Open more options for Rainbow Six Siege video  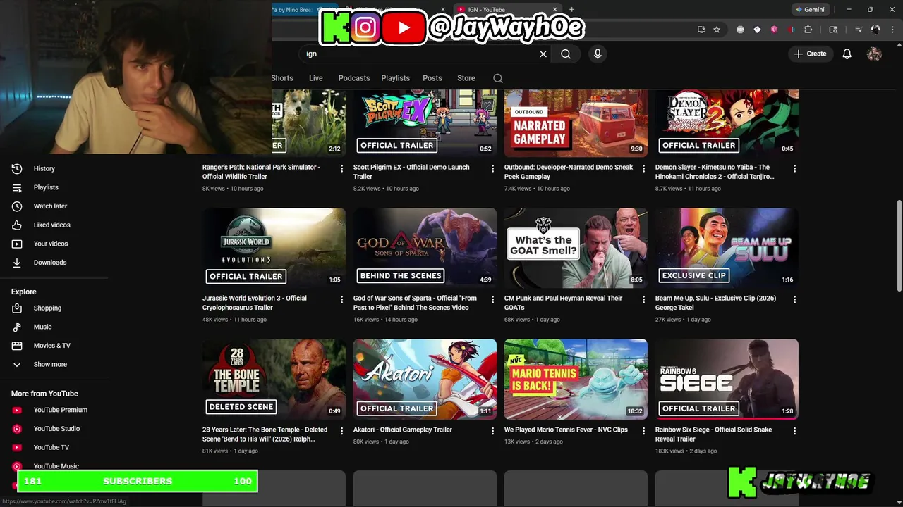794,431
